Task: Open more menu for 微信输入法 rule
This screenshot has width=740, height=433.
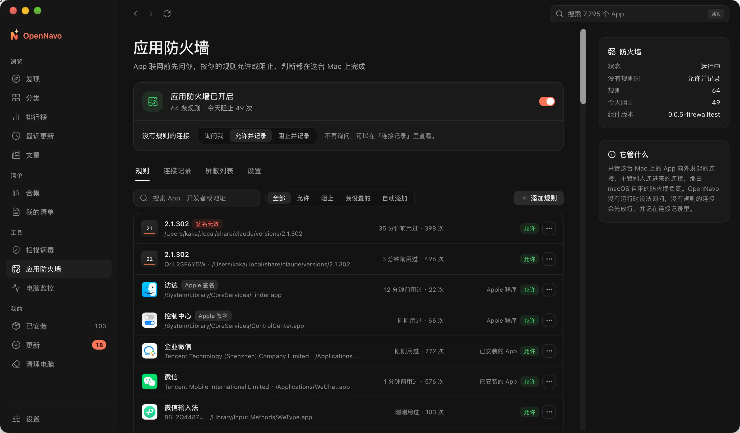Action: [x=549, y=412]
